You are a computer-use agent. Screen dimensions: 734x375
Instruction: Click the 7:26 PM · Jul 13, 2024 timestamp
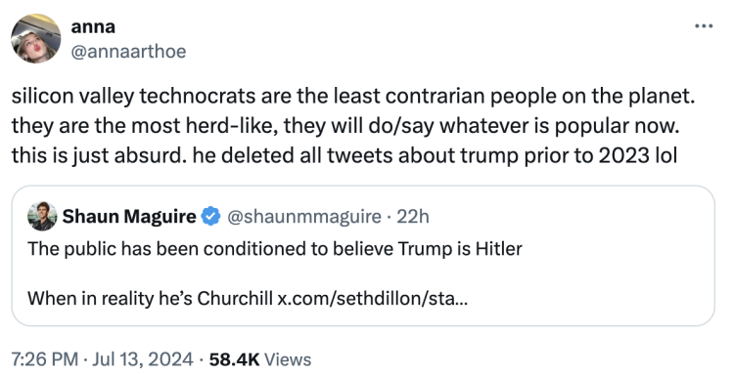[102, 359]
